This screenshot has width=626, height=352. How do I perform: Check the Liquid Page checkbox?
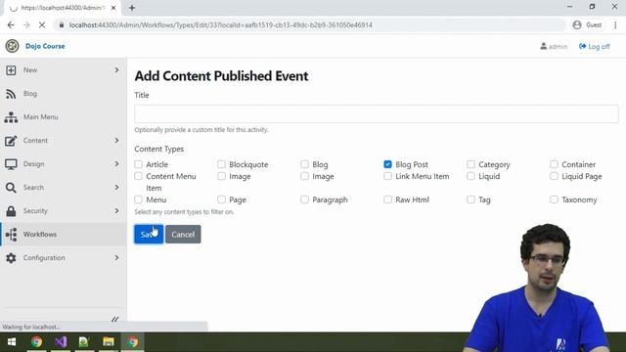(554, 176)
